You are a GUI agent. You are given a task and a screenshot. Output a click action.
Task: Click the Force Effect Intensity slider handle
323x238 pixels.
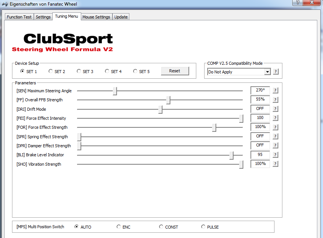tap(241, 119)
